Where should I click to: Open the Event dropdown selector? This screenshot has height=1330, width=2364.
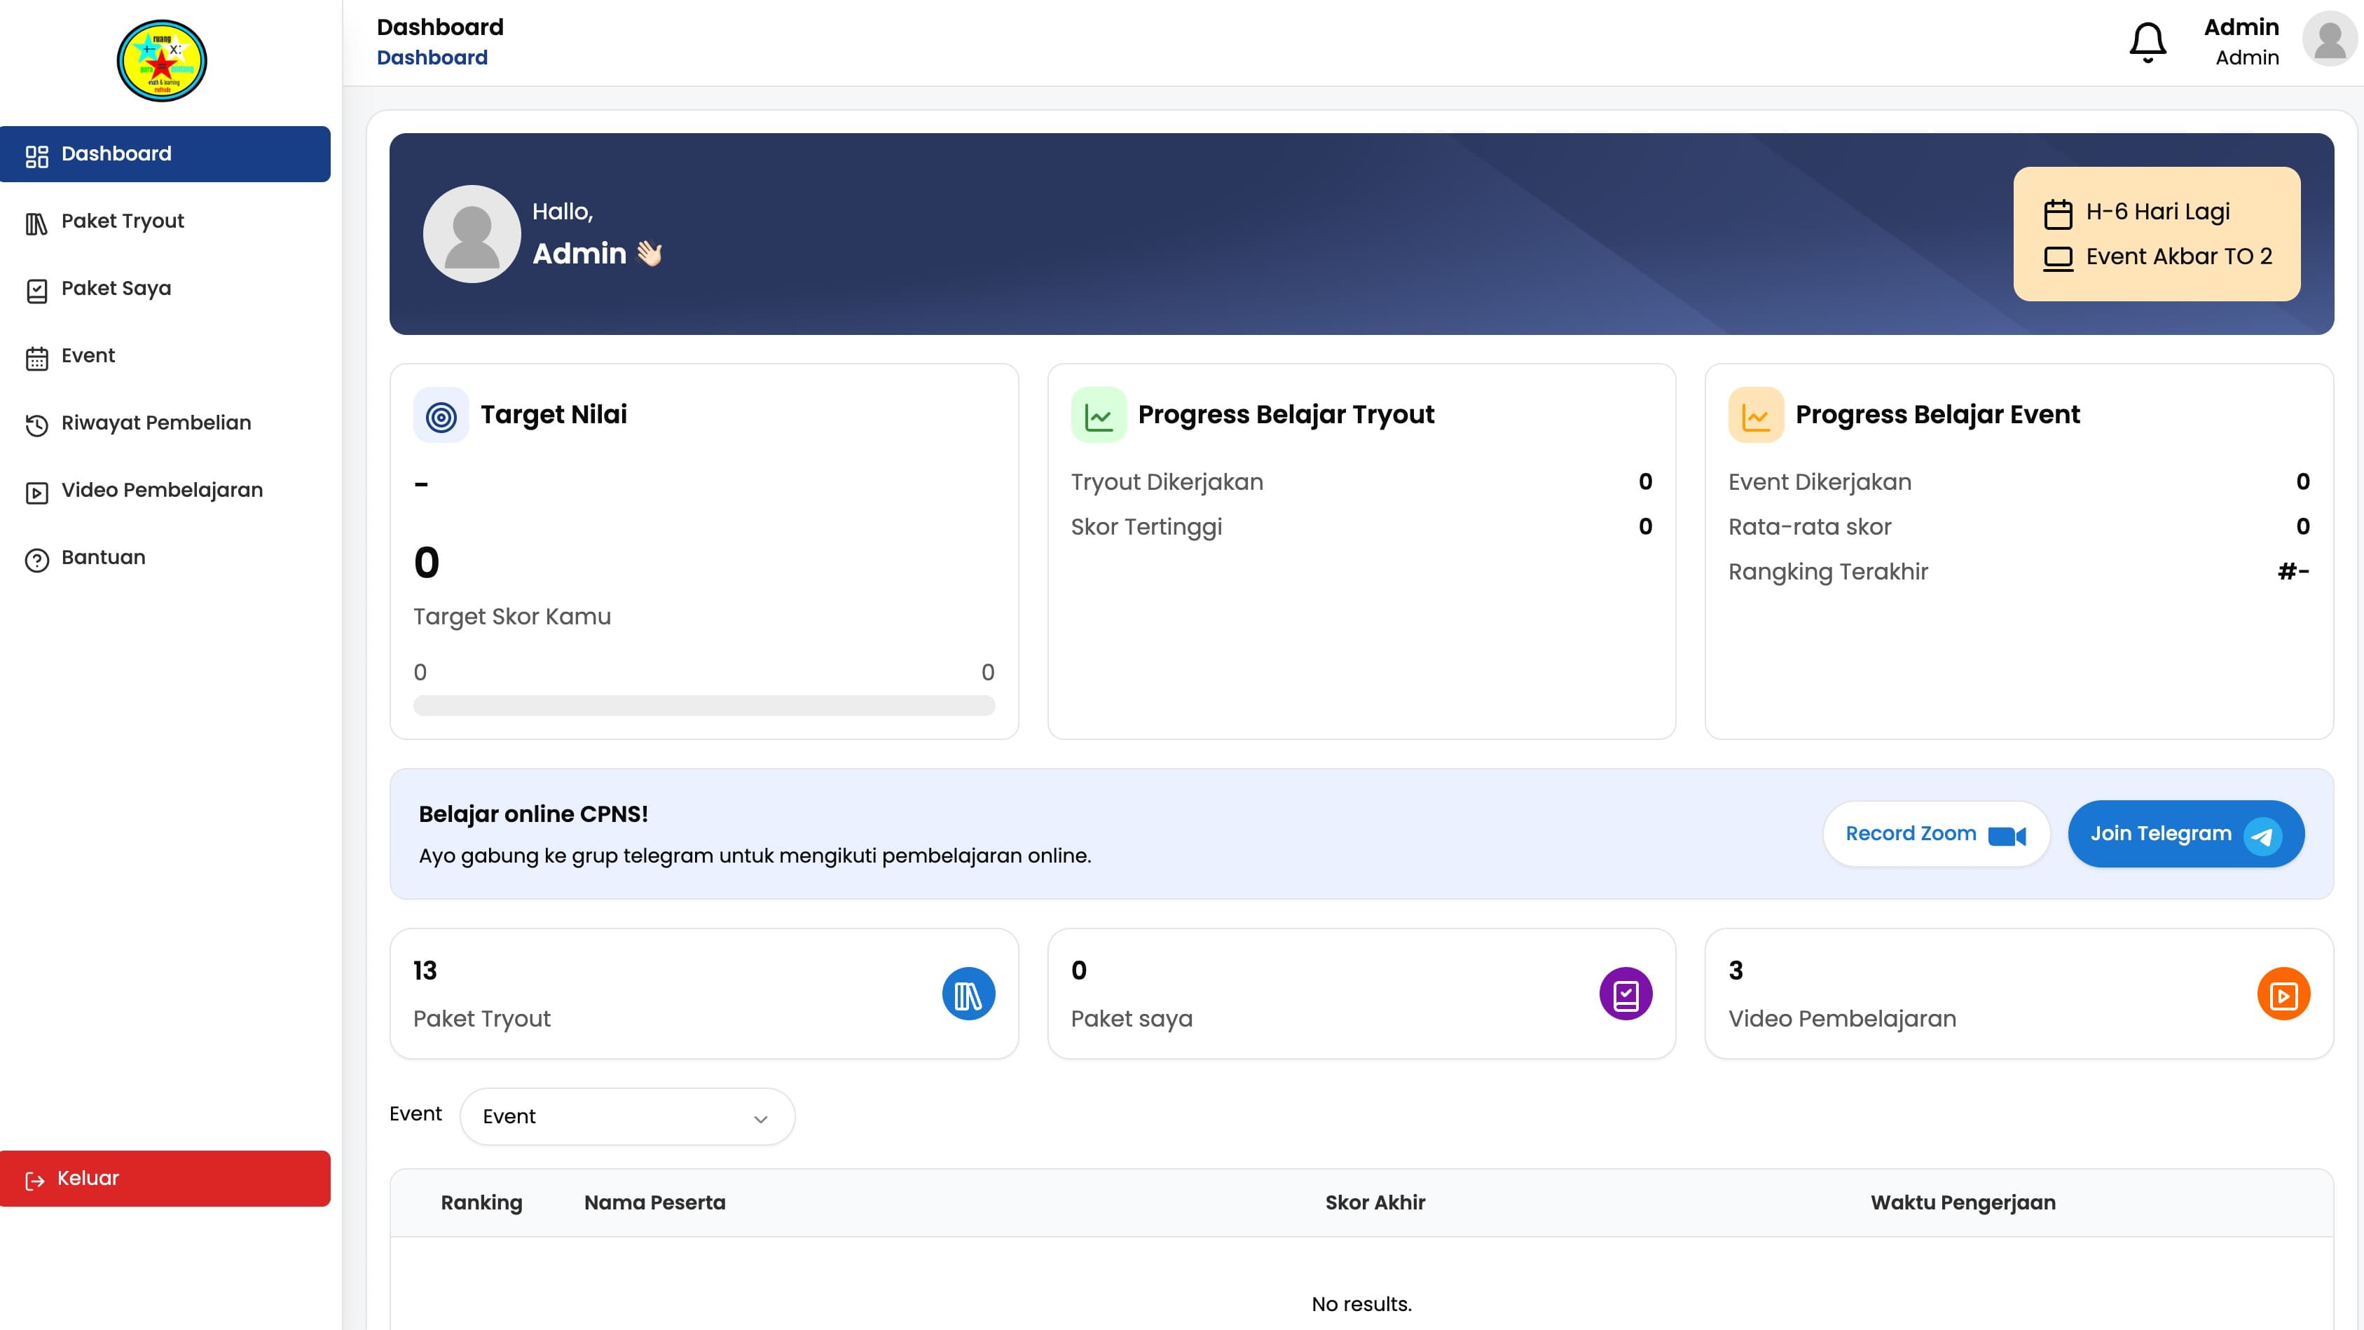627,1116
